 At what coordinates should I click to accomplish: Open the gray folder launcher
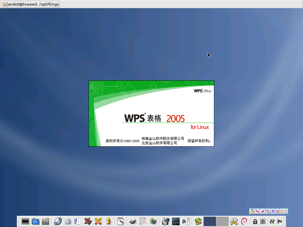pyautogui.click(x=45, y=221)
